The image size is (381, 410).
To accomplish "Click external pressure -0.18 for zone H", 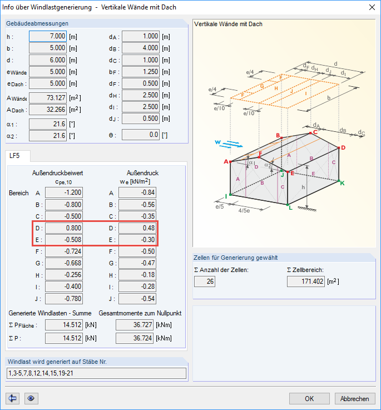I will coord(137,275).
